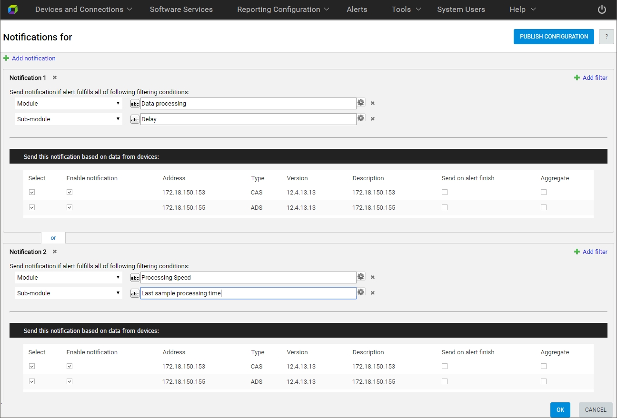The width and height of the screenshot is (617, 418).
Task: Click the green plus Add notification icon
Action: tap(6, 58)
